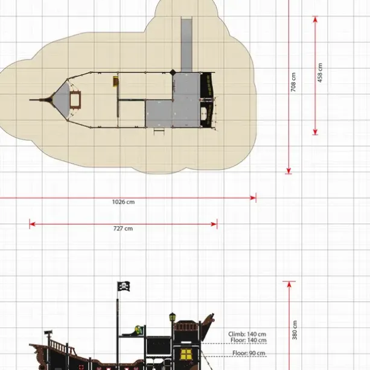
Task: Click the green lantern on ship side view
Action: (x=173, y=317)
